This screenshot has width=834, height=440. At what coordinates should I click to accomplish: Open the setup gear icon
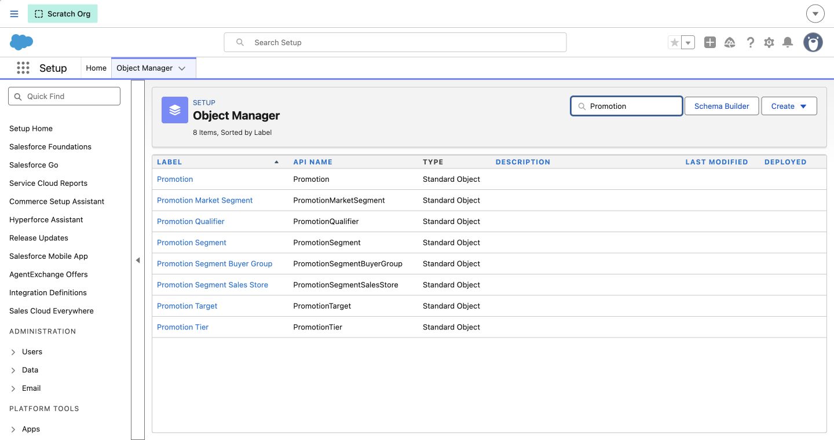coord(769,42)
